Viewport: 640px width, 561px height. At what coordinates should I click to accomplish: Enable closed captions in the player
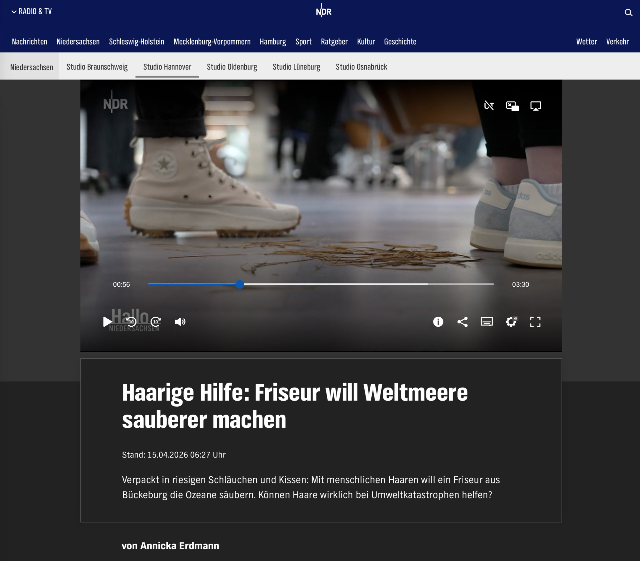click(487, 322)
